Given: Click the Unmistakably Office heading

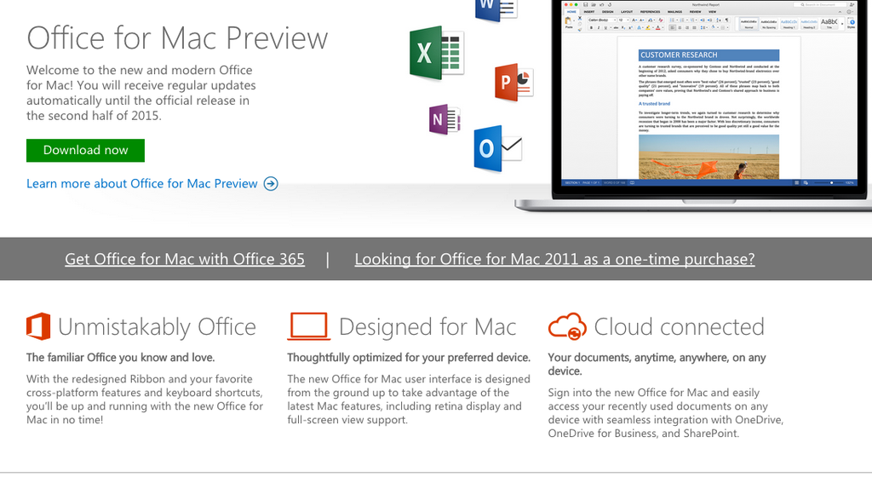Looking at the screenshot, I should pos(157,327).
